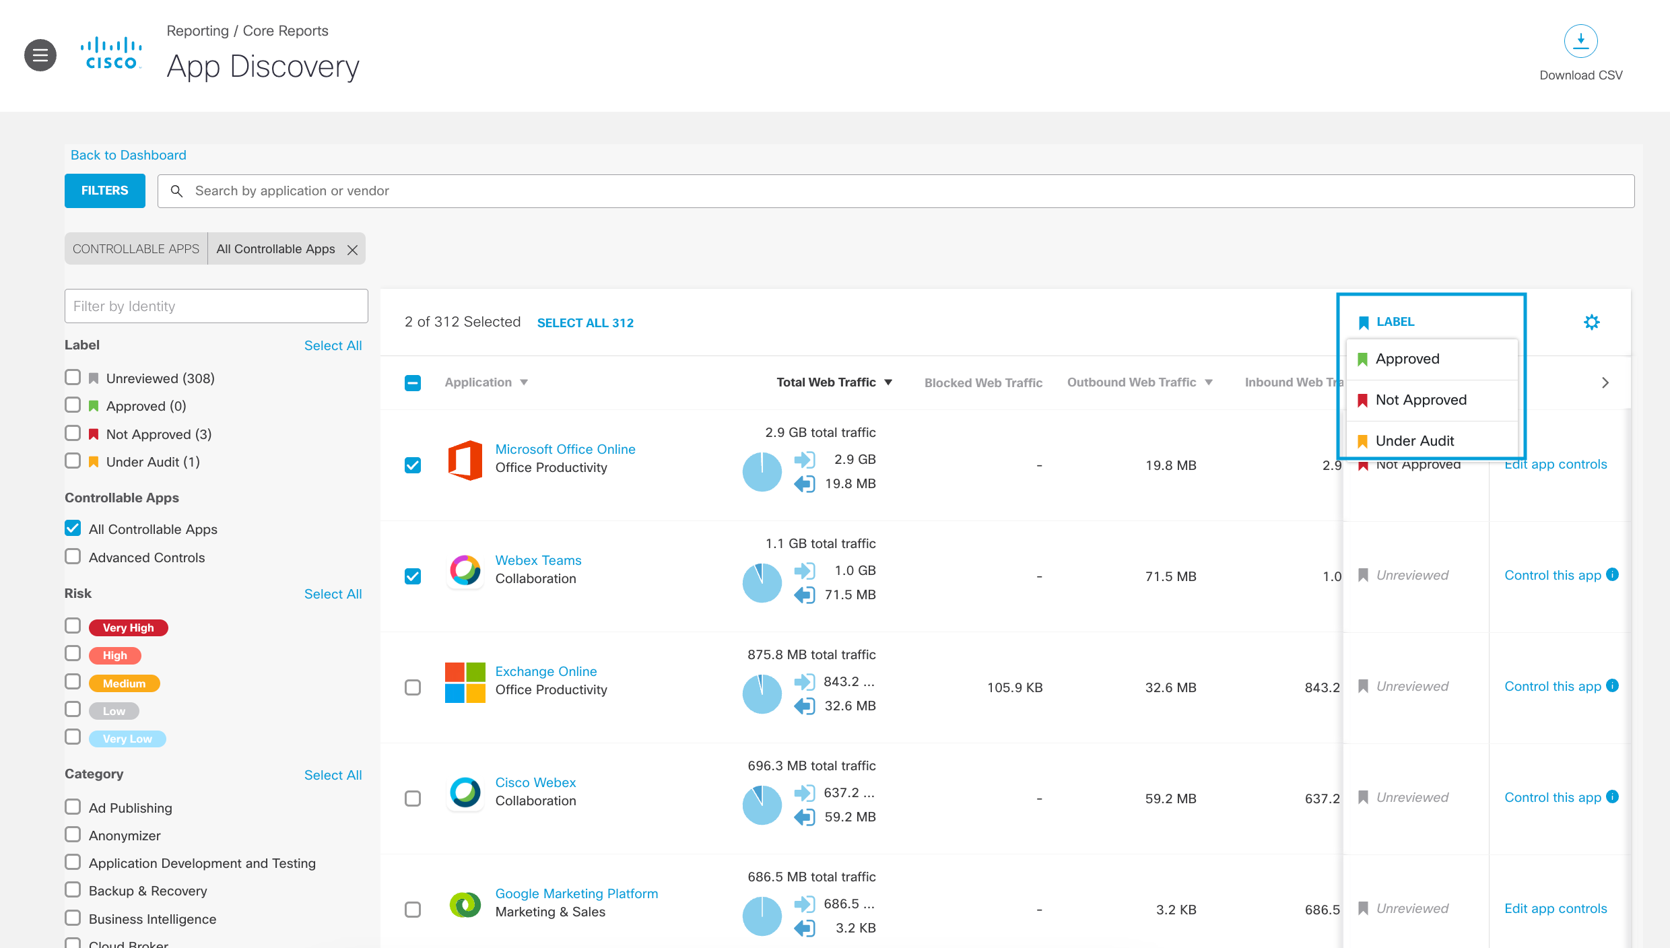Click the Download CSV icon
The image size is (1670, 948).
(x=1580, y=41)
